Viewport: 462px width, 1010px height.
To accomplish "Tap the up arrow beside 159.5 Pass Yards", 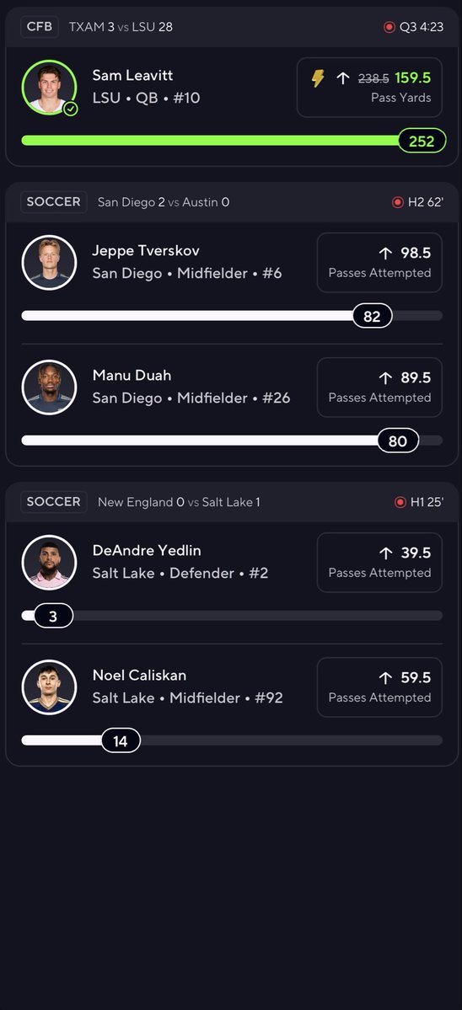I will pyautogui.click(x=343, y=78).
